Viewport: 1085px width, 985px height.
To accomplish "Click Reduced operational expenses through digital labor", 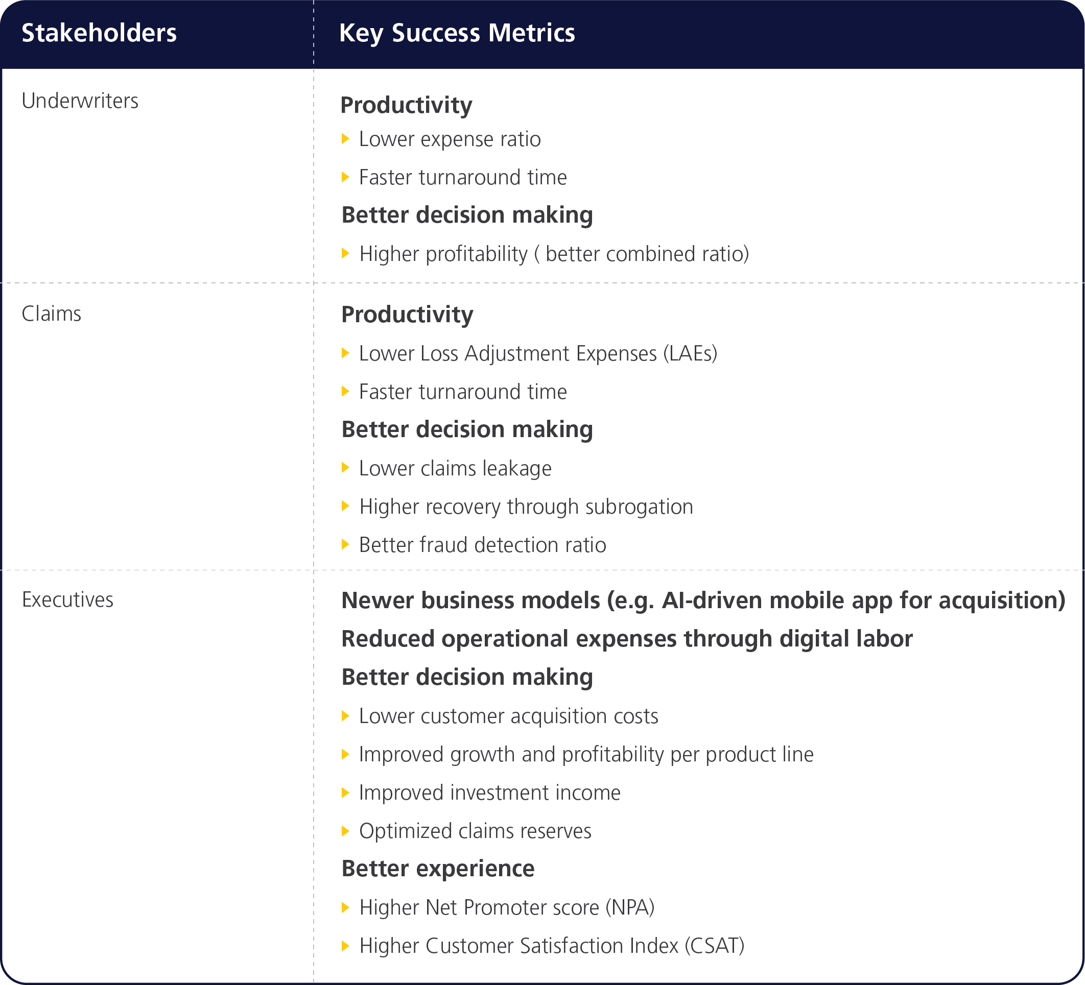I will click(627, 639).
